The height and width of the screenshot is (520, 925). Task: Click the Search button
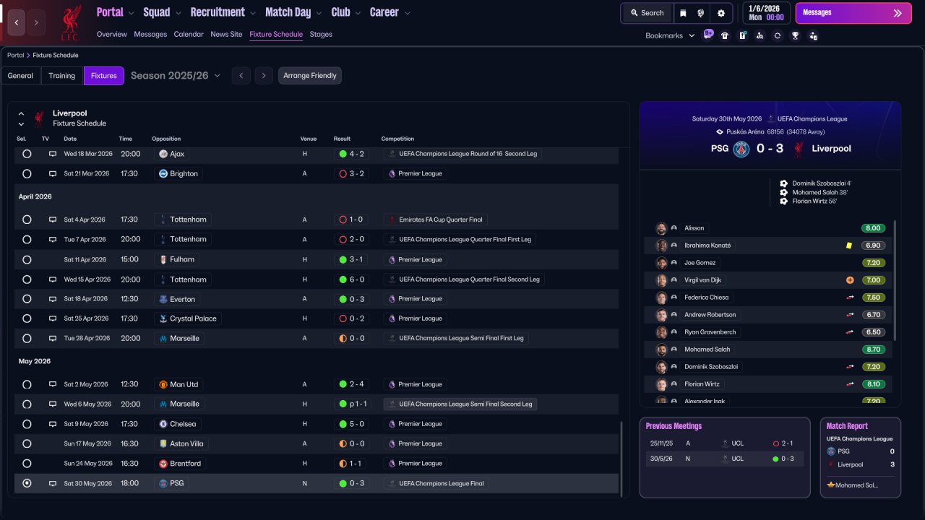pos(647,13)
